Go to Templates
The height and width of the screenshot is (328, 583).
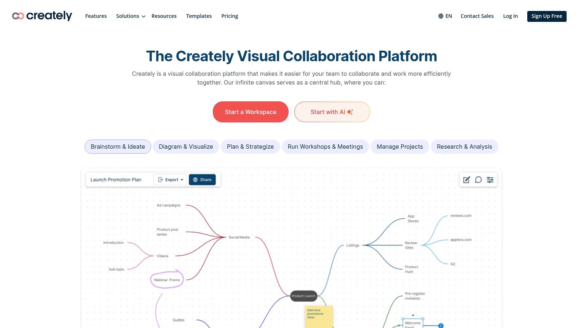[199, 16]
